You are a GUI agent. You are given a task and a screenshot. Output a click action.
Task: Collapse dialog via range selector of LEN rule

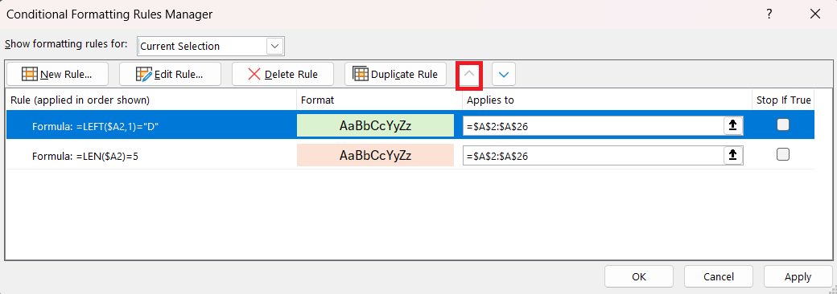click(x=733, y=155)
